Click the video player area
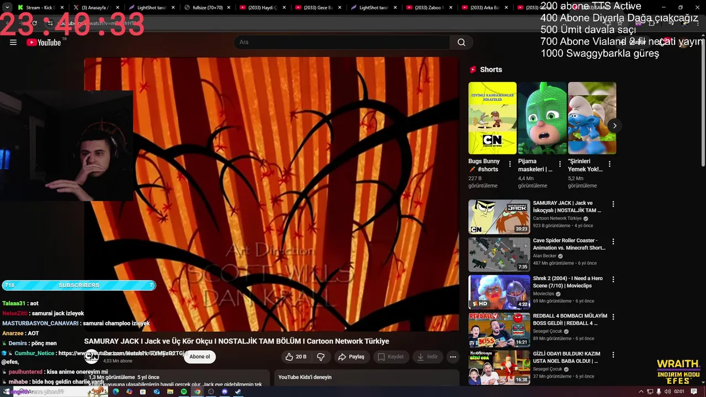Viewport: 706px width, 397px height. coord(271,194)
